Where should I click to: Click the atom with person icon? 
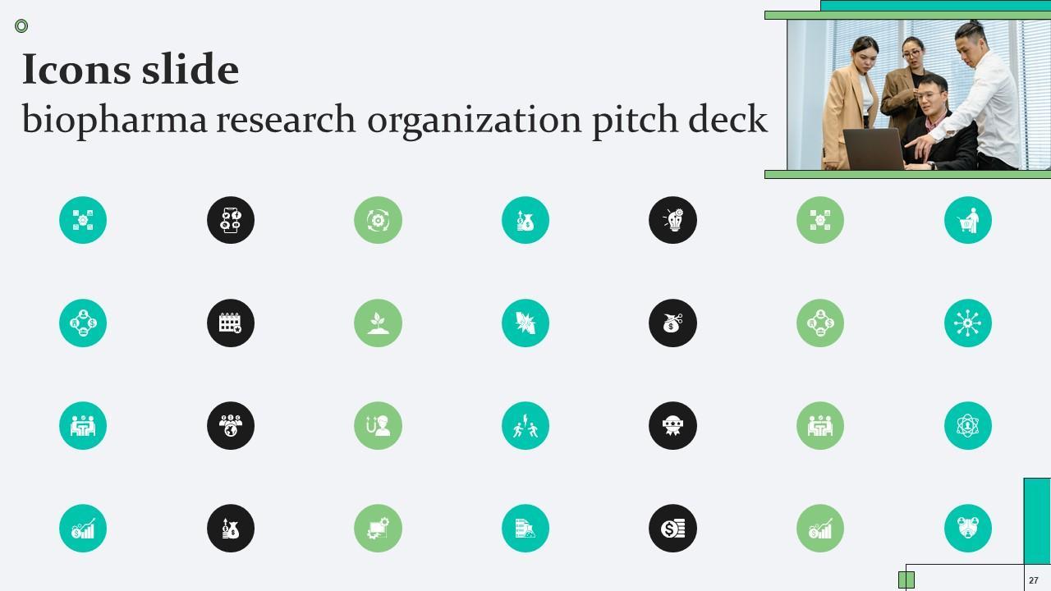pos(968,425)
